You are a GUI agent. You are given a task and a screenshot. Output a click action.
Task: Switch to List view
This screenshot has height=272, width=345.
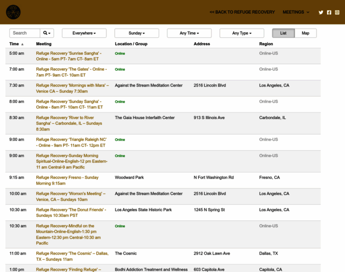283,33
